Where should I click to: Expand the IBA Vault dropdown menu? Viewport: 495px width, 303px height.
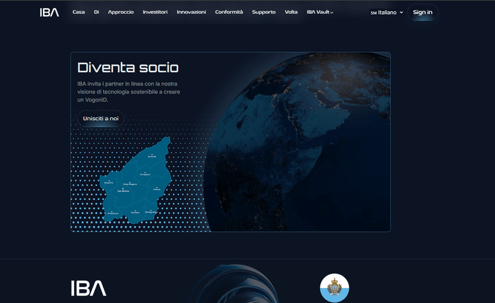pyautogui.click(x=320, y=12)
